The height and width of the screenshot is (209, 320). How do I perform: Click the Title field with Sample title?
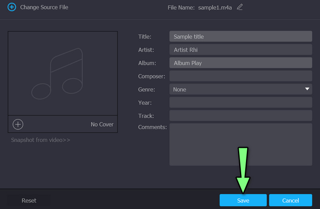(x=240, y=36)
